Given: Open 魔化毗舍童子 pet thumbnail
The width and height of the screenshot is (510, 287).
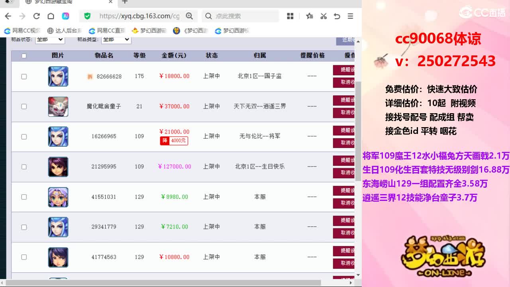Looking at the screenshot, I should (58, 106).
